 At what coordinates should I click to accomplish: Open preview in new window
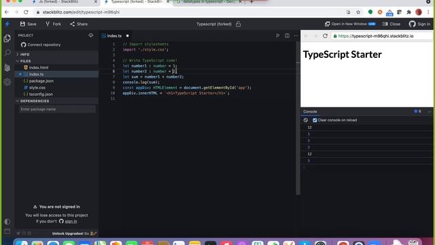pos(350,24)
